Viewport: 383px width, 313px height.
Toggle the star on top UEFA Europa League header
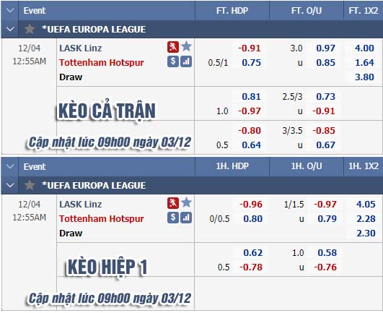(30, 29)
